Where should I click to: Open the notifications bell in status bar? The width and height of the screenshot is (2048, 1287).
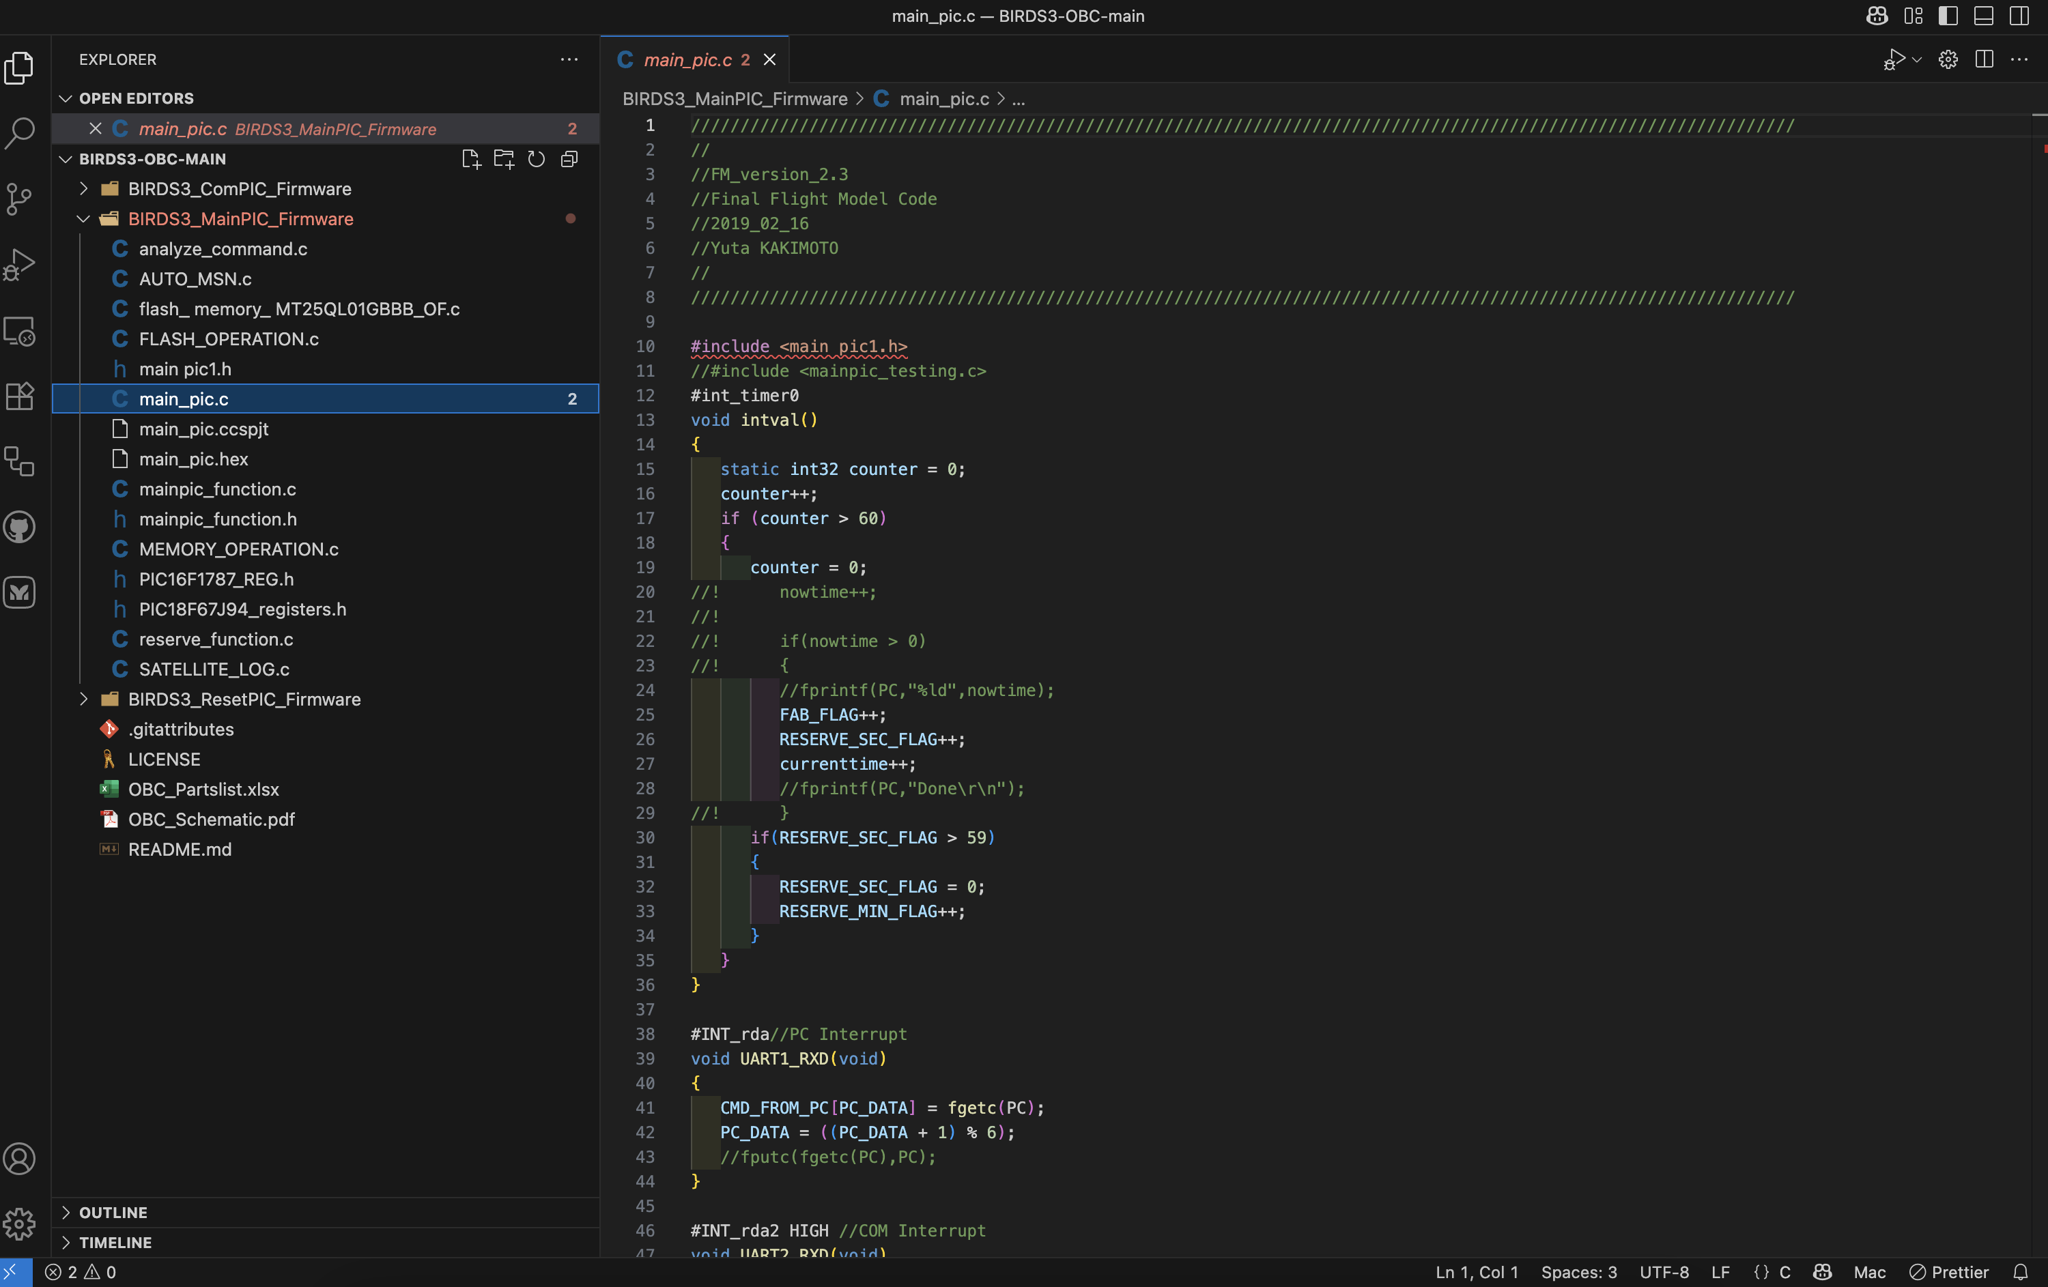pos(2021,1272)
